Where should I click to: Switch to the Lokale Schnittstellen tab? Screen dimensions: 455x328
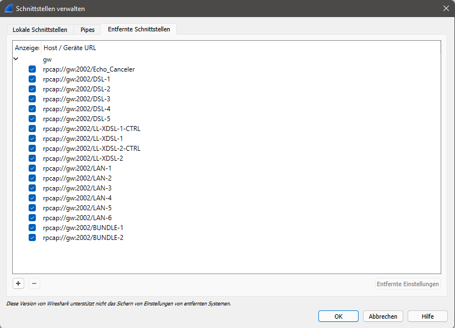40,30
